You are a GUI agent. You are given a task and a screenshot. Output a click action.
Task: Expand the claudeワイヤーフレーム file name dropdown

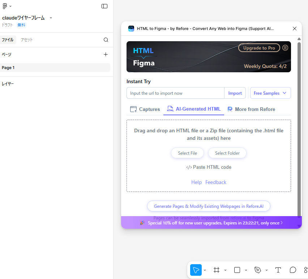click(x=51, y=18)
